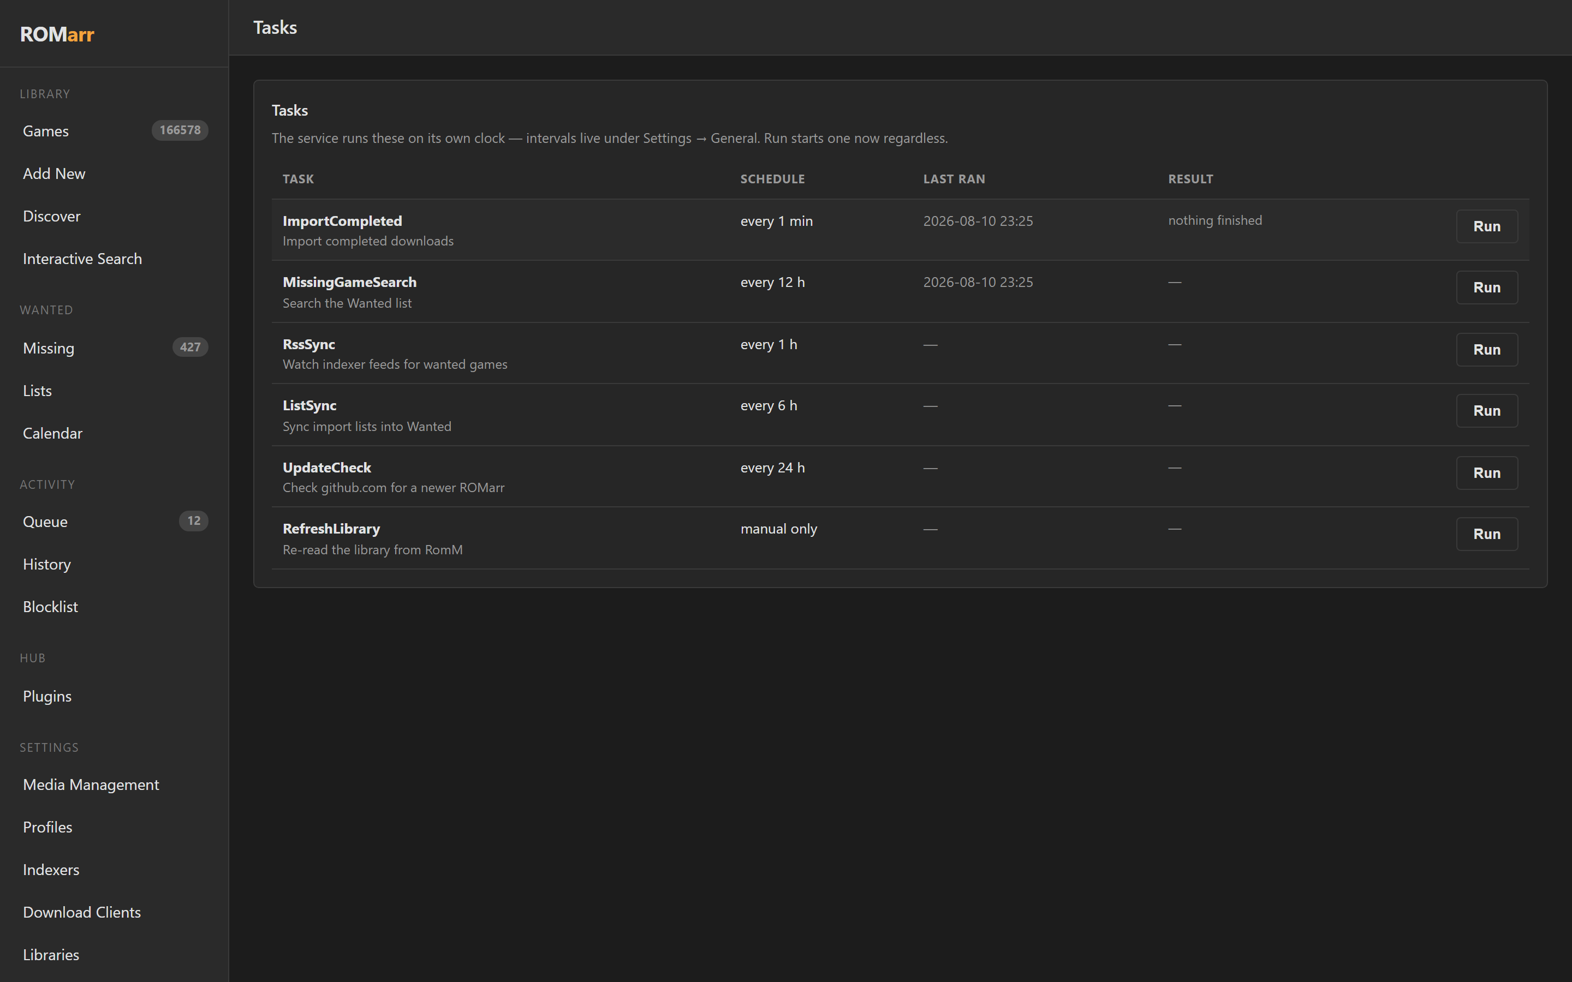The height and width of the screenshot is (982, 1572).
Task: Click the TASK column header
Action: click(298, 178)
